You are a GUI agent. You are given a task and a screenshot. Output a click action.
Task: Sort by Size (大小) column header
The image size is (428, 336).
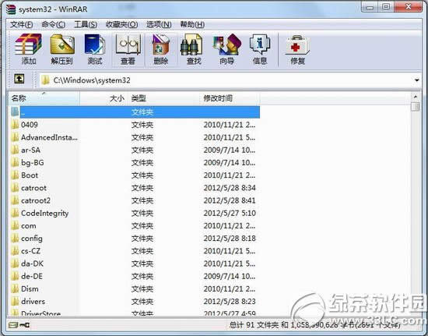point(104,98)
